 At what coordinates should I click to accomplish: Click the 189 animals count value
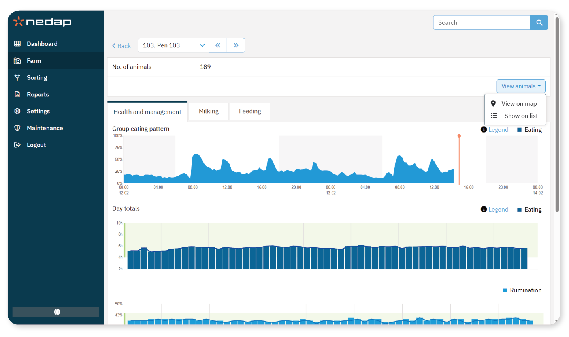pyautogui.click(x=205, y=67)
